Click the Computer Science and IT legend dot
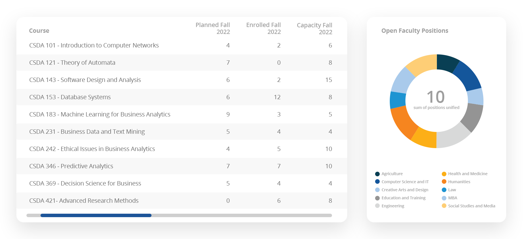Viewport: 524px width, 239px height. click(377, 182)
